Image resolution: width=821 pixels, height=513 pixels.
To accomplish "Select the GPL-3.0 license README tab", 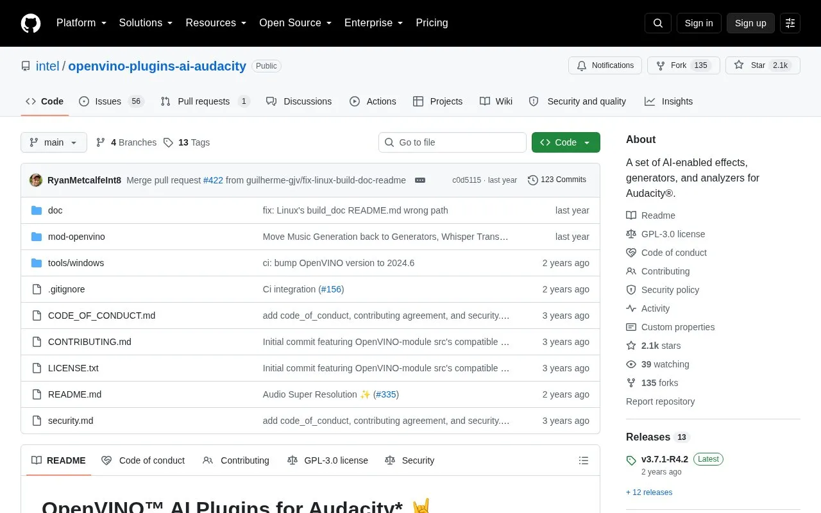I will [328, 460].
